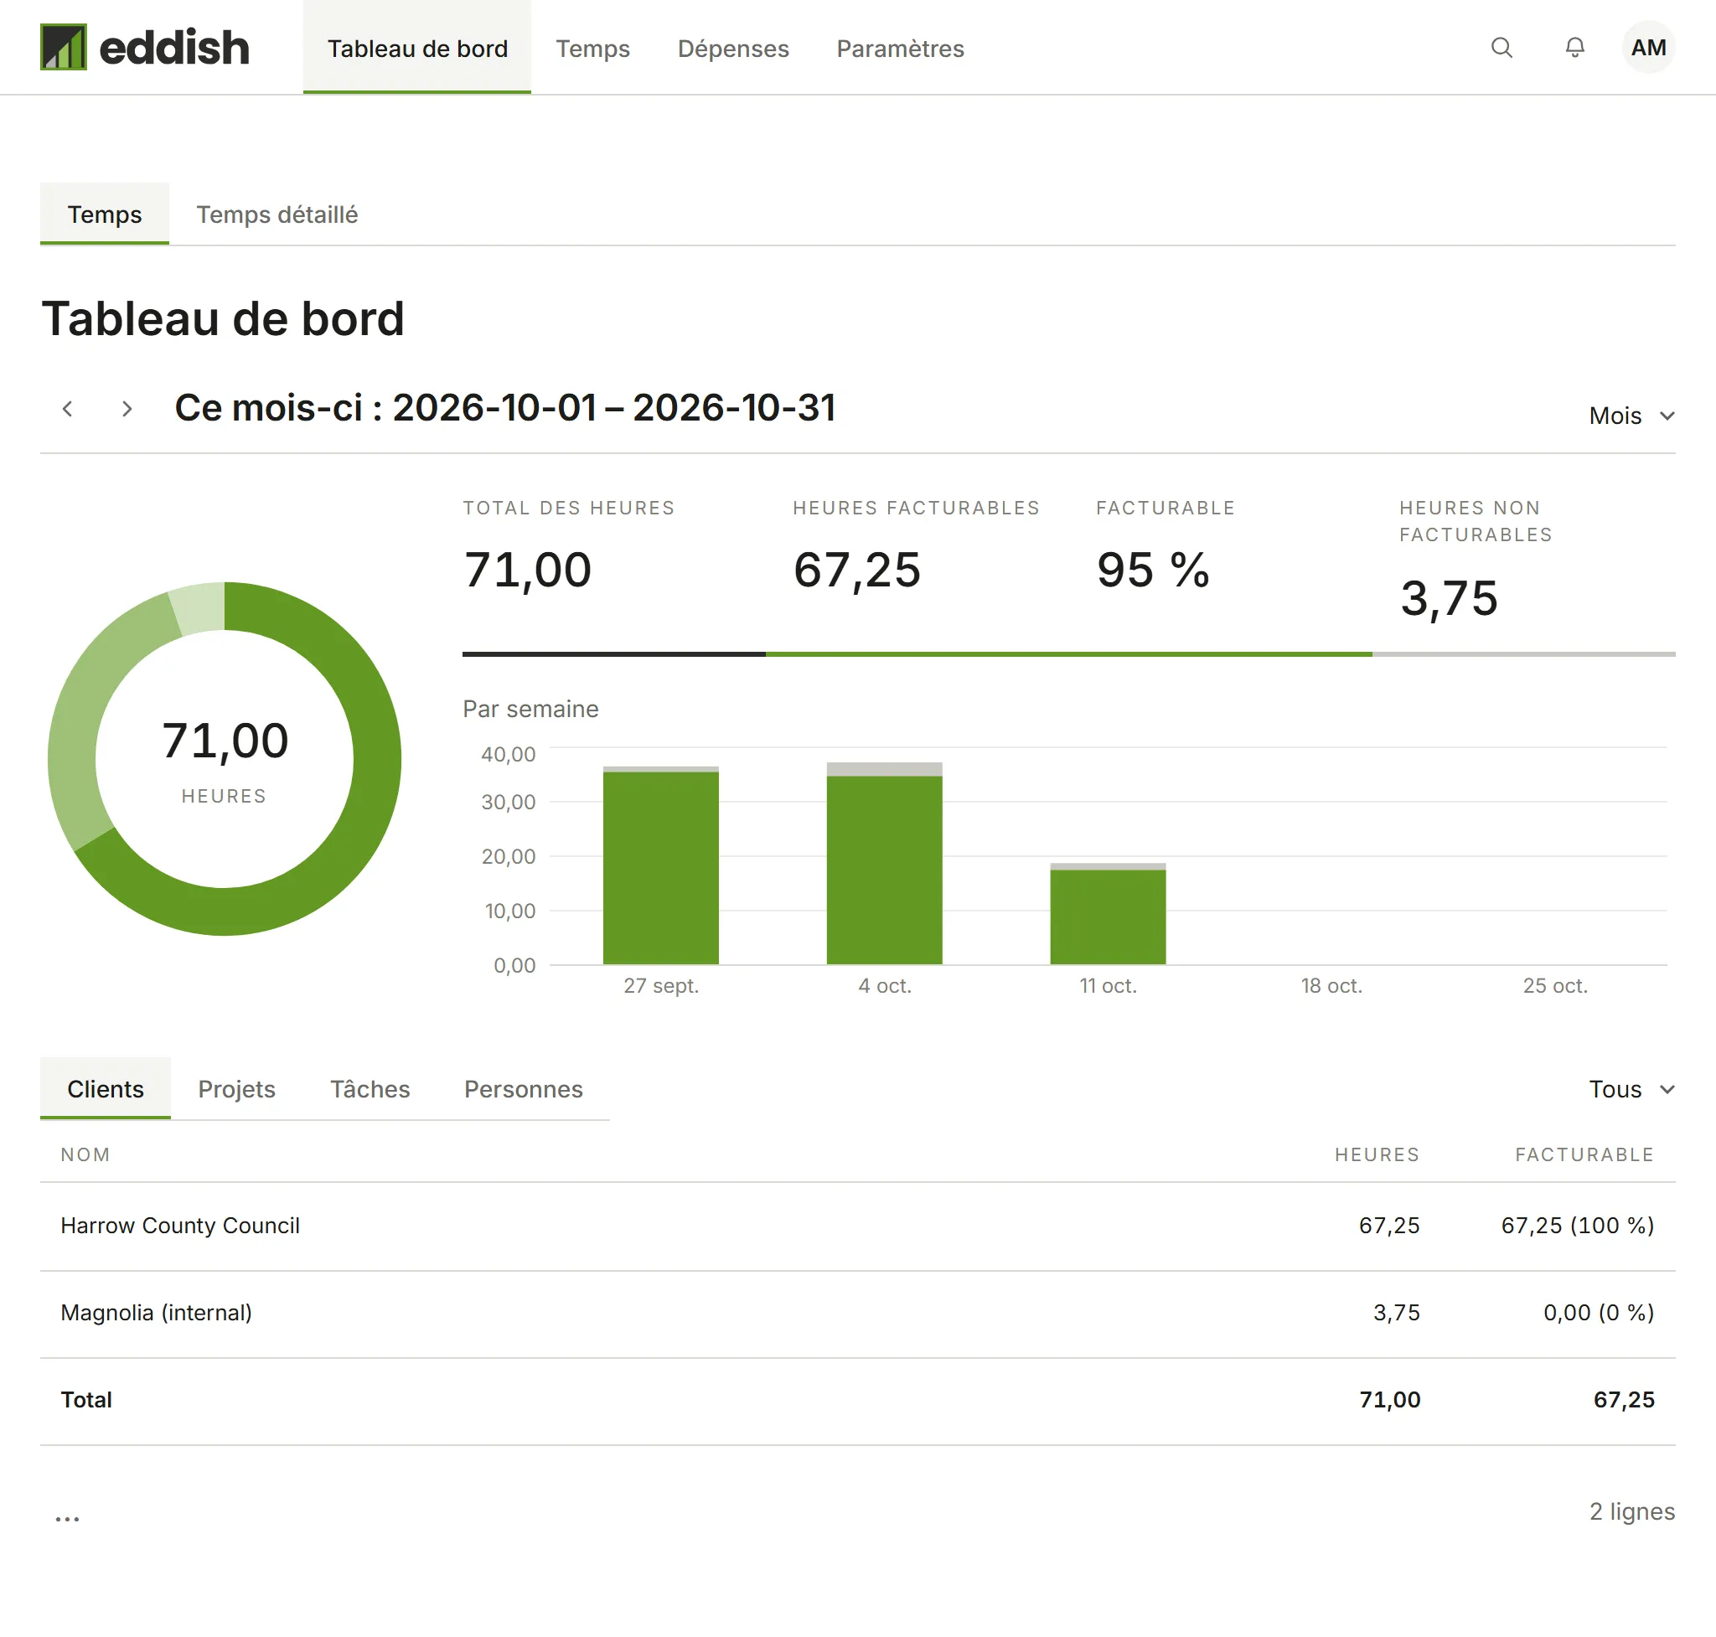This screenshot has height=1637, width=1716.
Task: Open the notifications bell
Action: (x=1574, y=47)
